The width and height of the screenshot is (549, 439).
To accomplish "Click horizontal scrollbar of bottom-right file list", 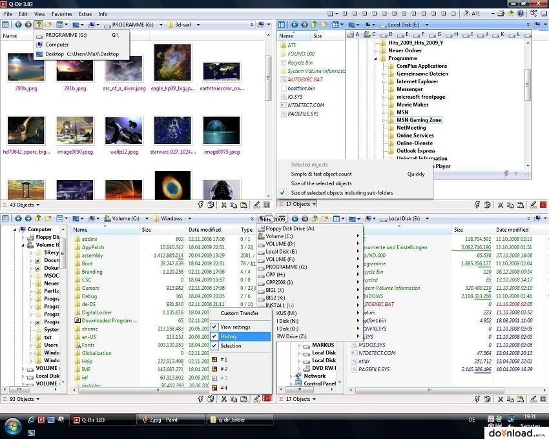I will tap(430, 390).
